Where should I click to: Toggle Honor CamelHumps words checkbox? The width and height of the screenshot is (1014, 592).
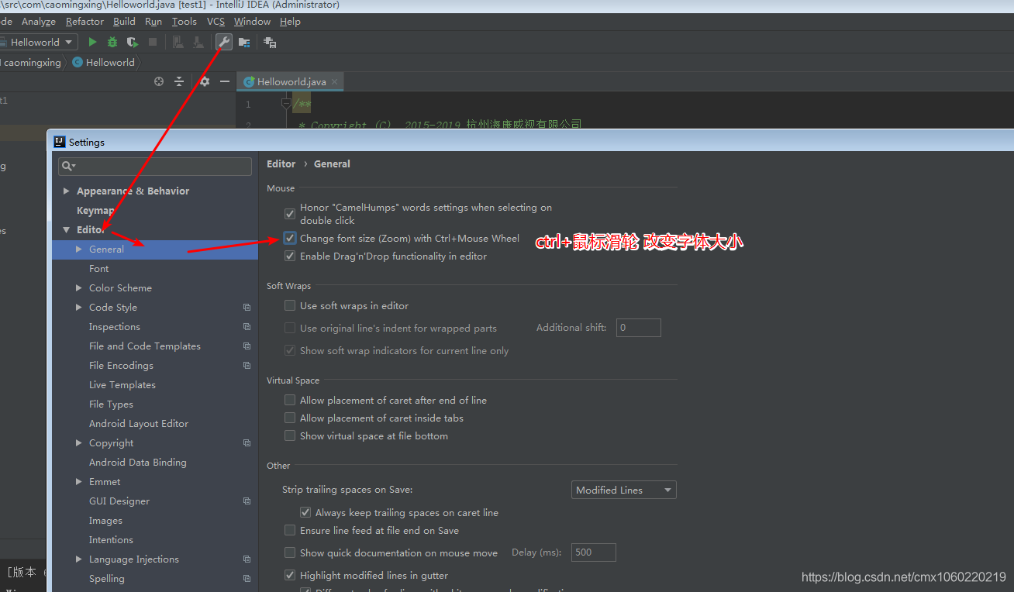pos(290,213)
